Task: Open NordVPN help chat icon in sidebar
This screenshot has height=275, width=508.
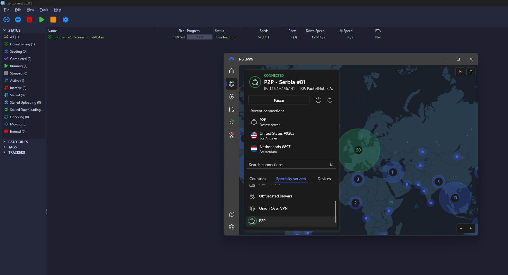Action: (232, 214)
